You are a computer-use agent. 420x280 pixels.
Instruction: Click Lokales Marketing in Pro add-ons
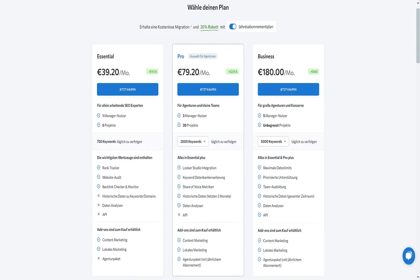[x=195, y=250]
